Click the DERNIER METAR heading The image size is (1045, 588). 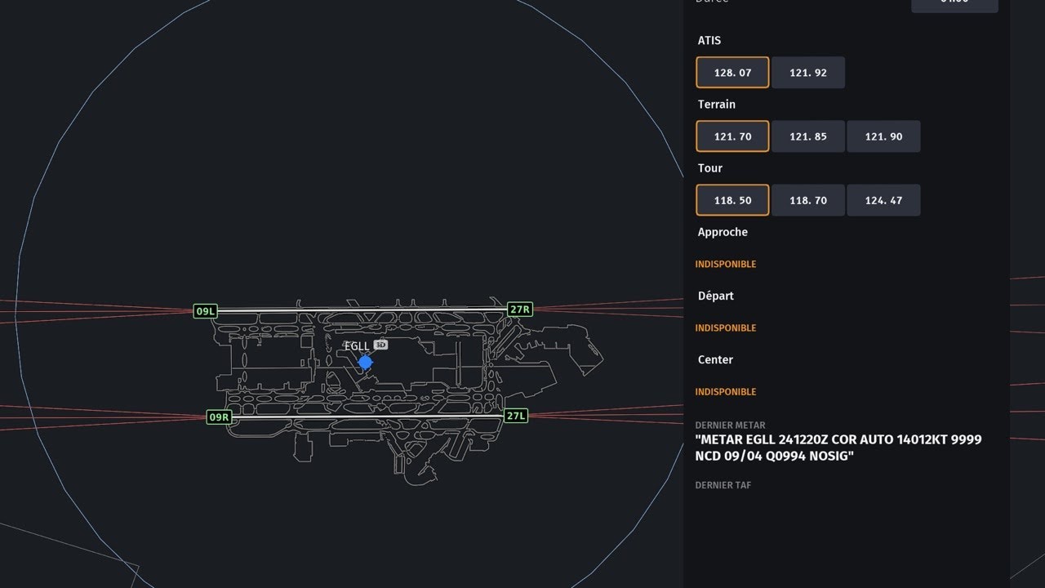click(730, 425)
